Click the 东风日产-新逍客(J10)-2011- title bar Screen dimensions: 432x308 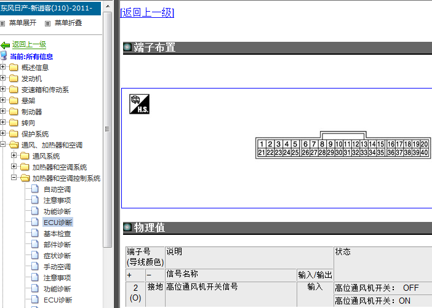[50, 8]
